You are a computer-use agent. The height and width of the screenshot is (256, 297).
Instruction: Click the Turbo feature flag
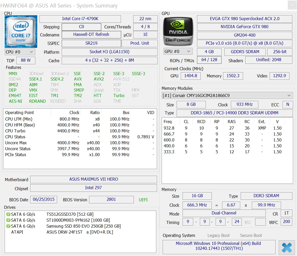[x=119, y=95]
